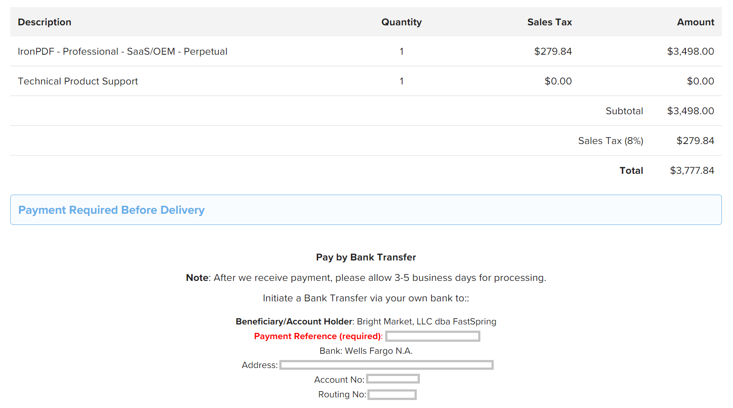Click the Sales Tax column header
This screenshot has width=733, height=408.
(549, 22)
